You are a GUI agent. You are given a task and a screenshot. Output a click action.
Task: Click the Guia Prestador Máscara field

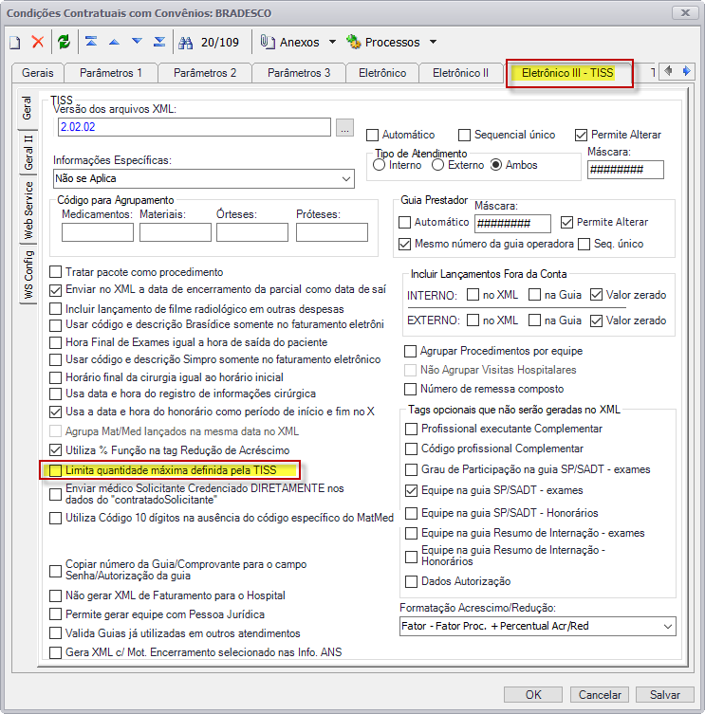[x=512, y=224]
